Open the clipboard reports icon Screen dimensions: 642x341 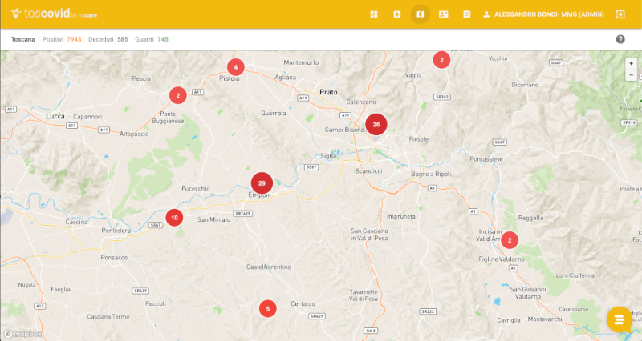click(466, 14)
